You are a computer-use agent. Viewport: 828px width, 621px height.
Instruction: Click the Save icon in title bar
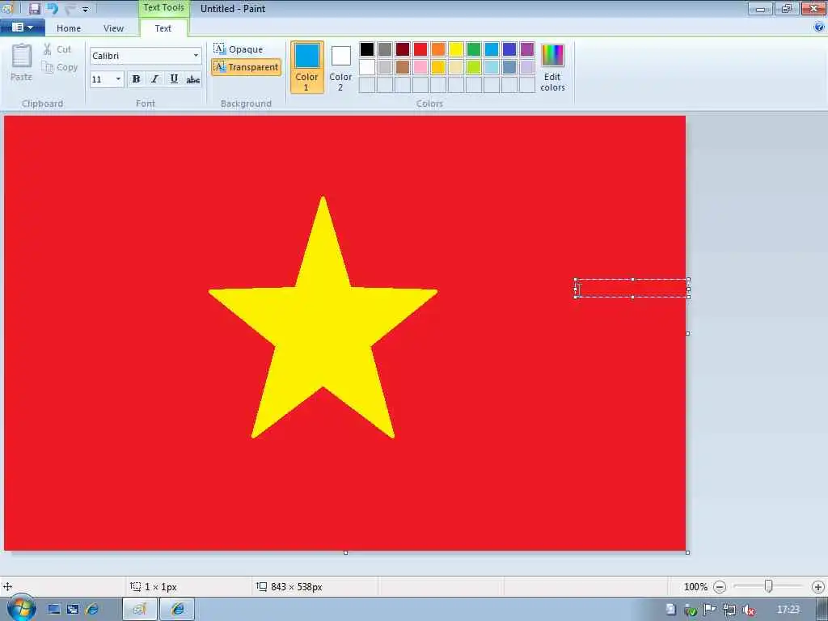pyautogui.click(x=34, y=8)
